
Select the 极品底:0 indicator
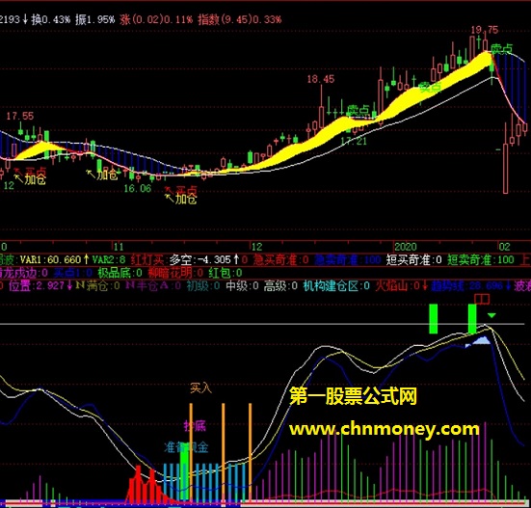(119, 273)
